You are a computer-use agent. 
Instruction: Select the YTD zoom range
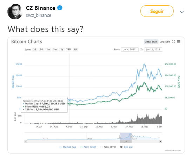pos(68,50)
